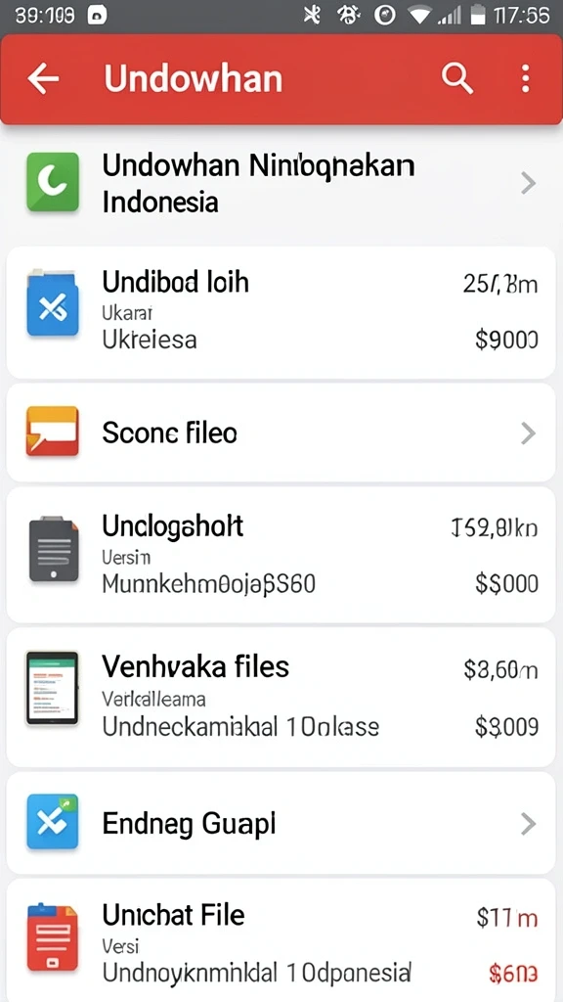
Task: Tap the orange chat icon for Scone fileo
Action: [x=53, y=432]
